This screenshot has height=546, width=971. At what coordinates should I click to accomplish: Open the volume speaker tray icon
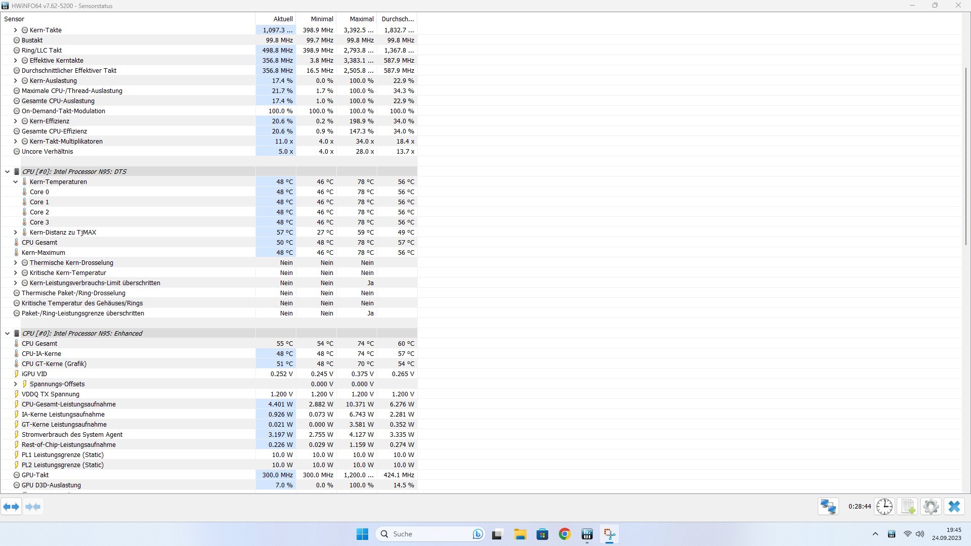[920, 534]
